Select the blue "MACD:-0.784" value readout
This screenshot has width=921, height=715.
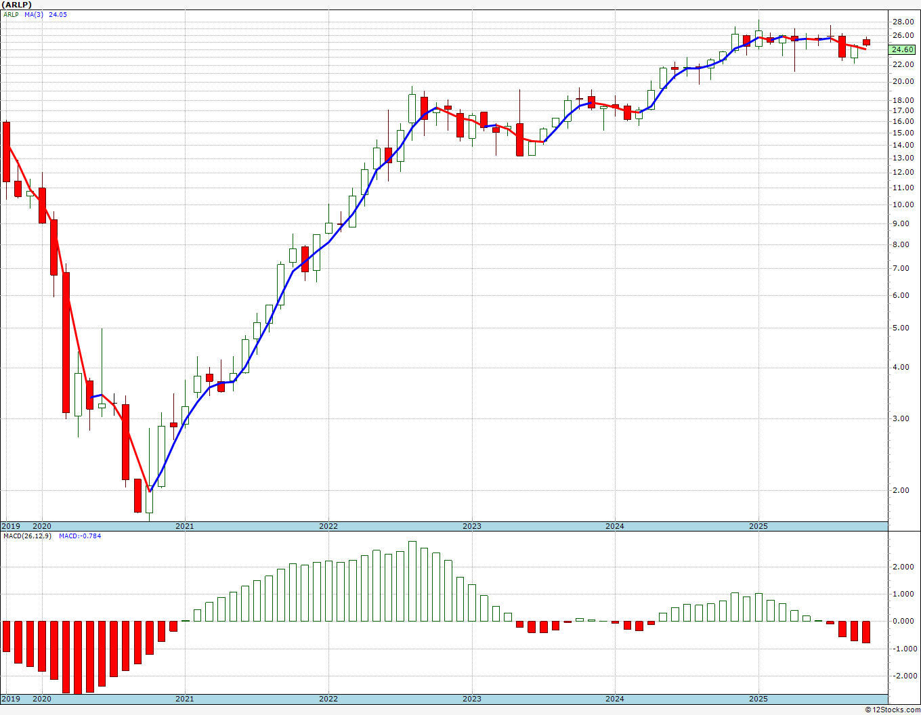pyautogui.click(x=80, y=536)
